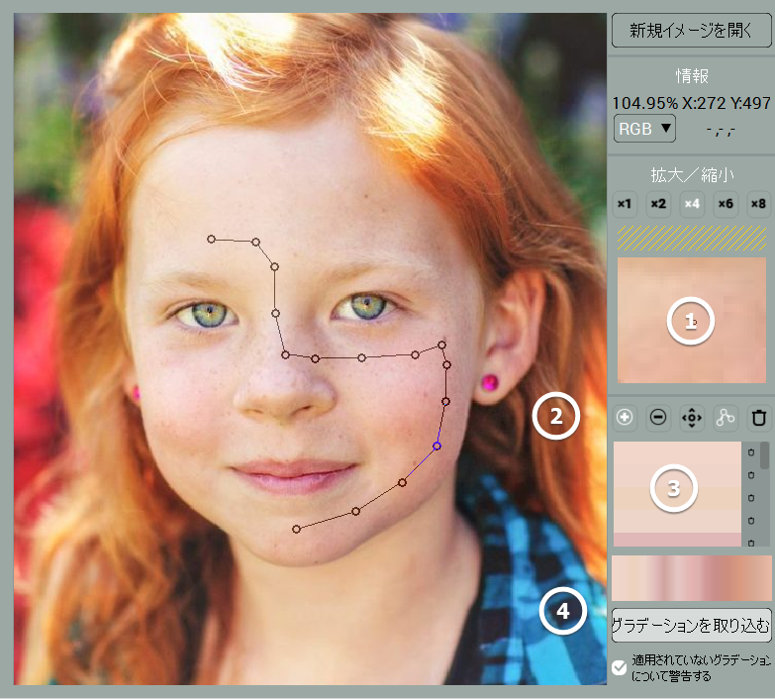Click the path's final node on the chin
The height and width of the screenshot is (699, 775).
point(296,530)
